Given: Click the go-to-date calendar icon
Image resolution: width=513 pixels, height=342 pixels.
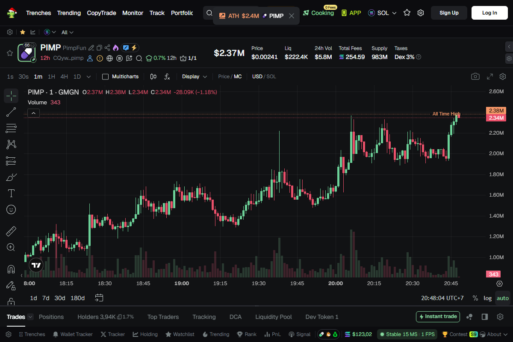Looking at the screenshot, I should pyautogui.click(x=99, y=298).
